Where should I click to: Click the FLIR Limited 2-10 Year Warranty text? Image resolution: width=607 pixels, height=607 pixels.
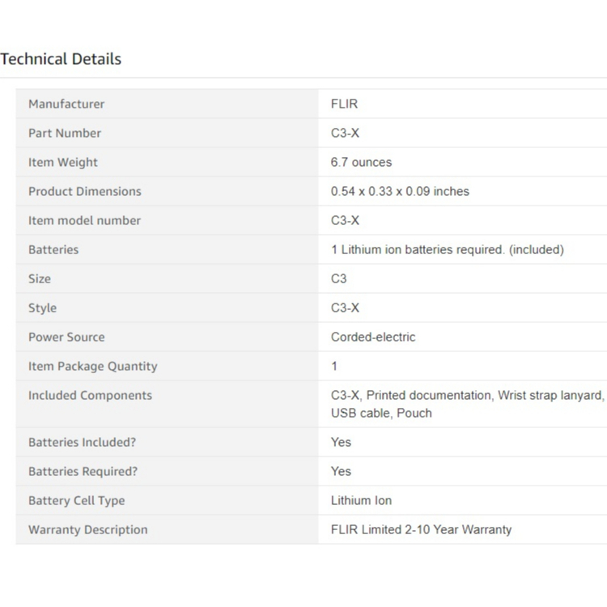[x=421, y=529]
